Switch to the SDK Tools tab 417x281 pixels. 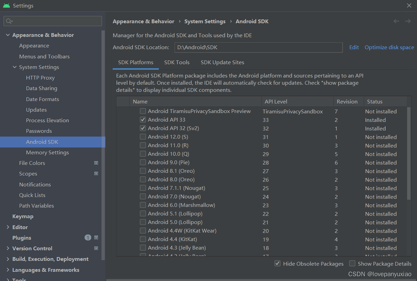click(x=177, y=62)
